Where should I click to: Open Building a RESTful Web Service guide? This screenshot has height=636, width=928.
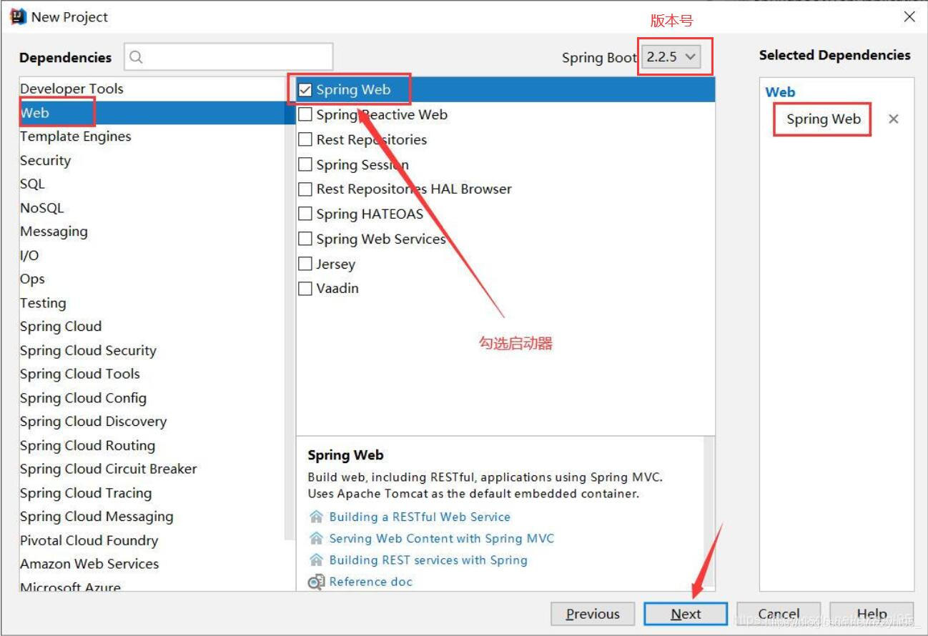click(x=420, y=517)
